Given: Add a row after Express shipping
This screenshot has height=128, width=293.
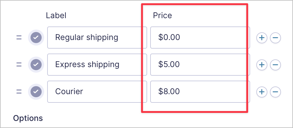Looking at the screenshot, I should pos(262,65).
